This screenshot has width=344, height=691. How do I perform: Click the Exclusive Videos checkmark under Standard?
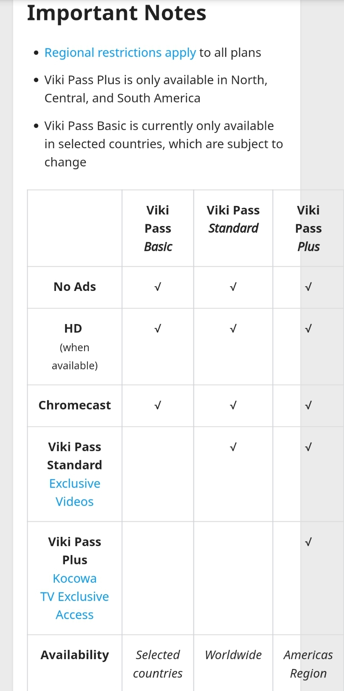(233, 447)
